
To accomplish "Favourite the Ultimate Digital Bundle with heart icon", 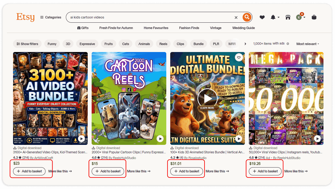I will (x=239, y=57).
